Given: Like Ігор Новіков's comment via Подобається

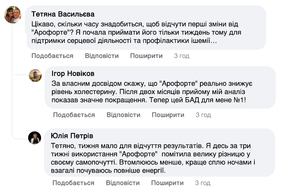Looking at the screenshot, I should click(73, 115).
